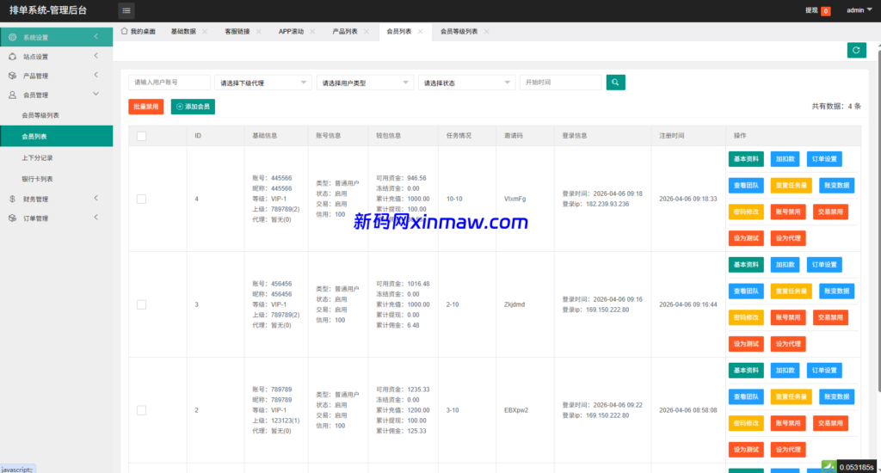This screenshot has height=473, width=881.
Task: Open the admin account dropdown
Action: click(x=859, y=10)
